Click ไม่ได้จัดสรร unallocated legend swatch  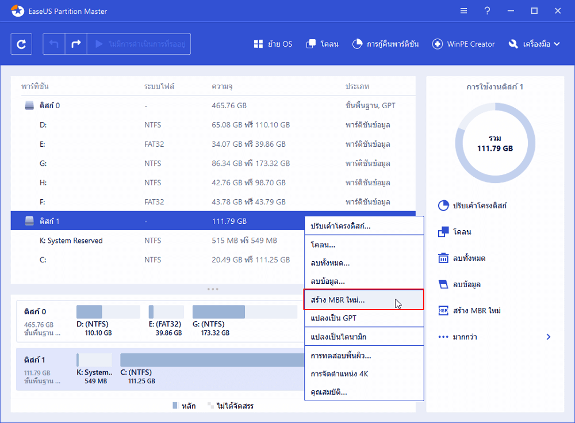(210, 405)
